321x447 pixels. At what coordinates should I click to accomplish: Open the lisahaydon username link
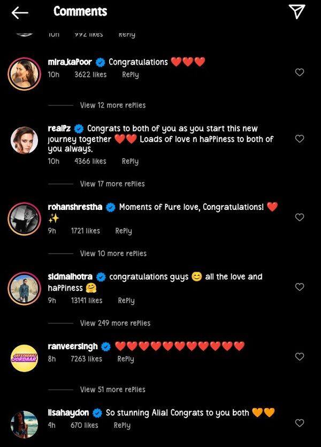coord(68,413)
